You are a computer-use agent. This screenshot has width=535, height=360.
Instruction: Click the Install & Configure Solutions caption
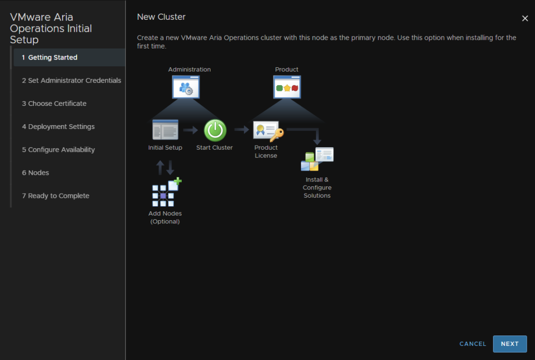tap(317, 187)
